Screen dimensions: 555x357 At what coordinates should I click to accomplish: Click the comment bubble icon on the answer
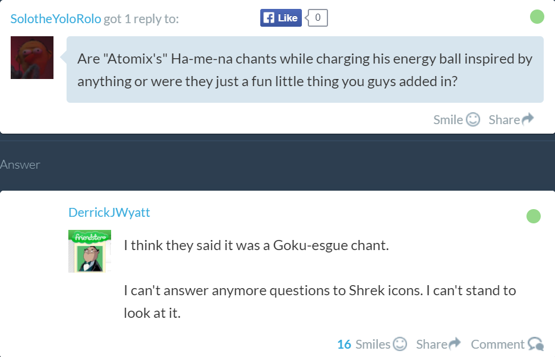[x=535, y=345]
